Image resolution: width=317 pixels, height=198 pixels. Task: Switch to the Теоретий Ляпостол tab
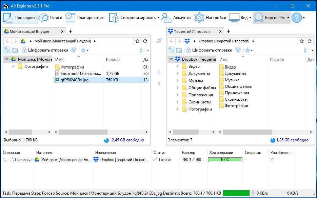[x=192, y=31]
